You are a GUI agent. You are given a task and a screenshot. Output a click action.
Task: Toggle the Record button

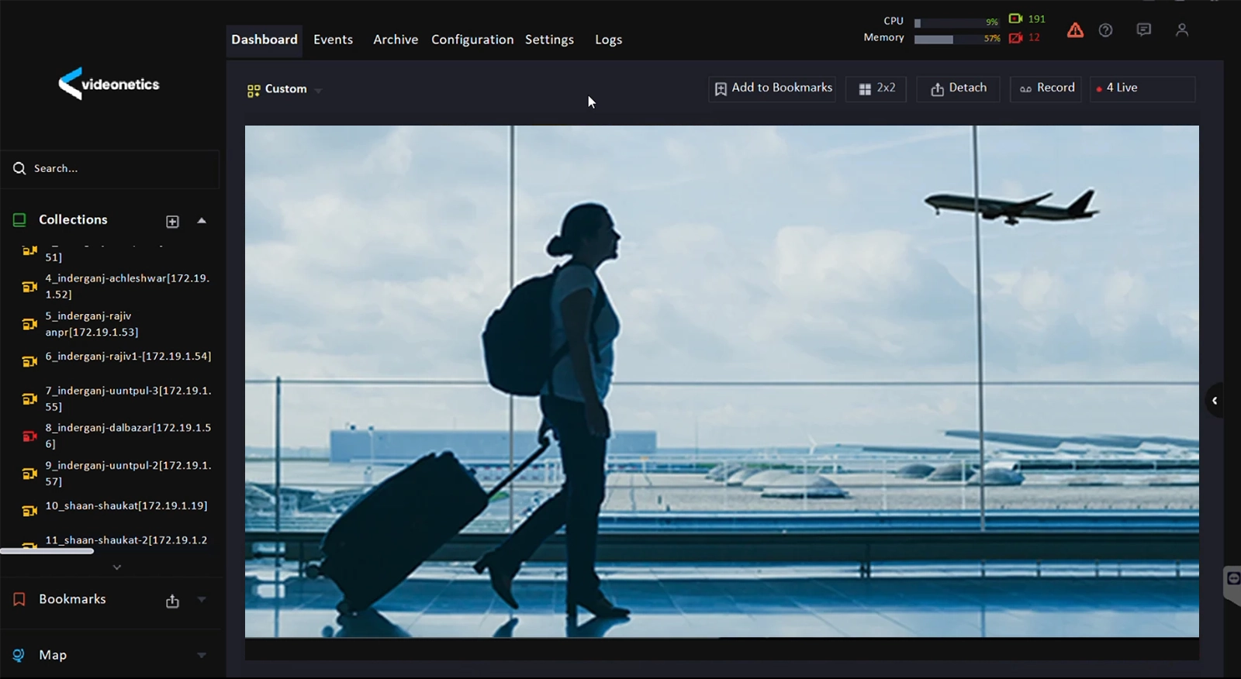point(1046,88)
